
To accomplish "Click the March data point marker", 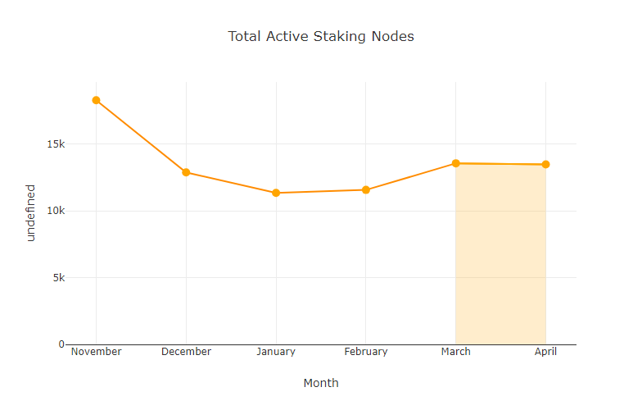I will pos(456,163).
